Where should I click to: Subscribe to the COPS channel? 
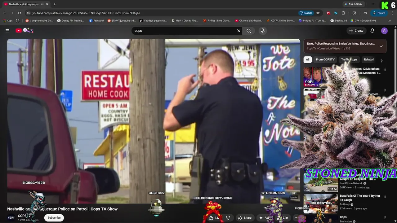(x=54, y=218)
